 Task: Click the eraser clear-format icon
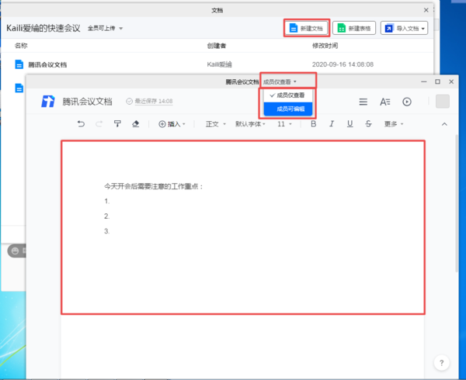[x=136, y=123]
